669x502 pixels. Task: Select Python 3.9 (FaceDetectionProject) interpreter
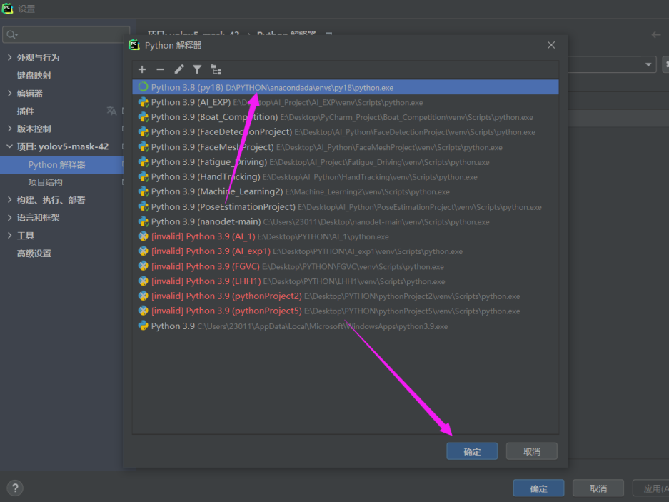pos(345,132)
